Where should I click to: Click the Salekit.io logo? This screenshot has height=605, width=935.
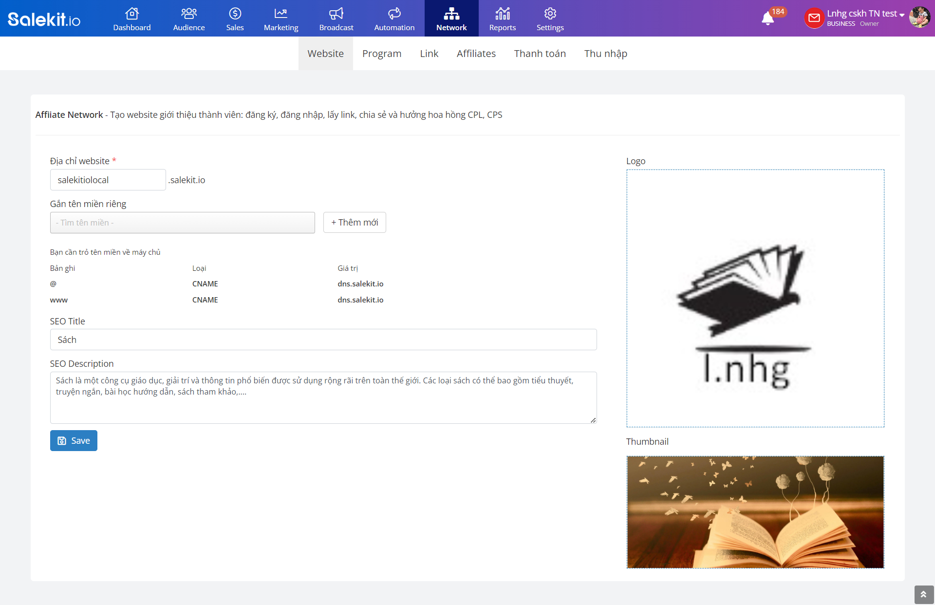(x=44, y=19)
